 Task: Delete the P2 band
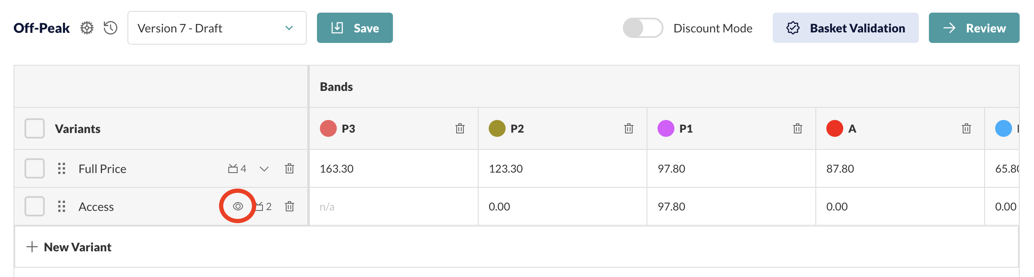(x=629, y=128)
